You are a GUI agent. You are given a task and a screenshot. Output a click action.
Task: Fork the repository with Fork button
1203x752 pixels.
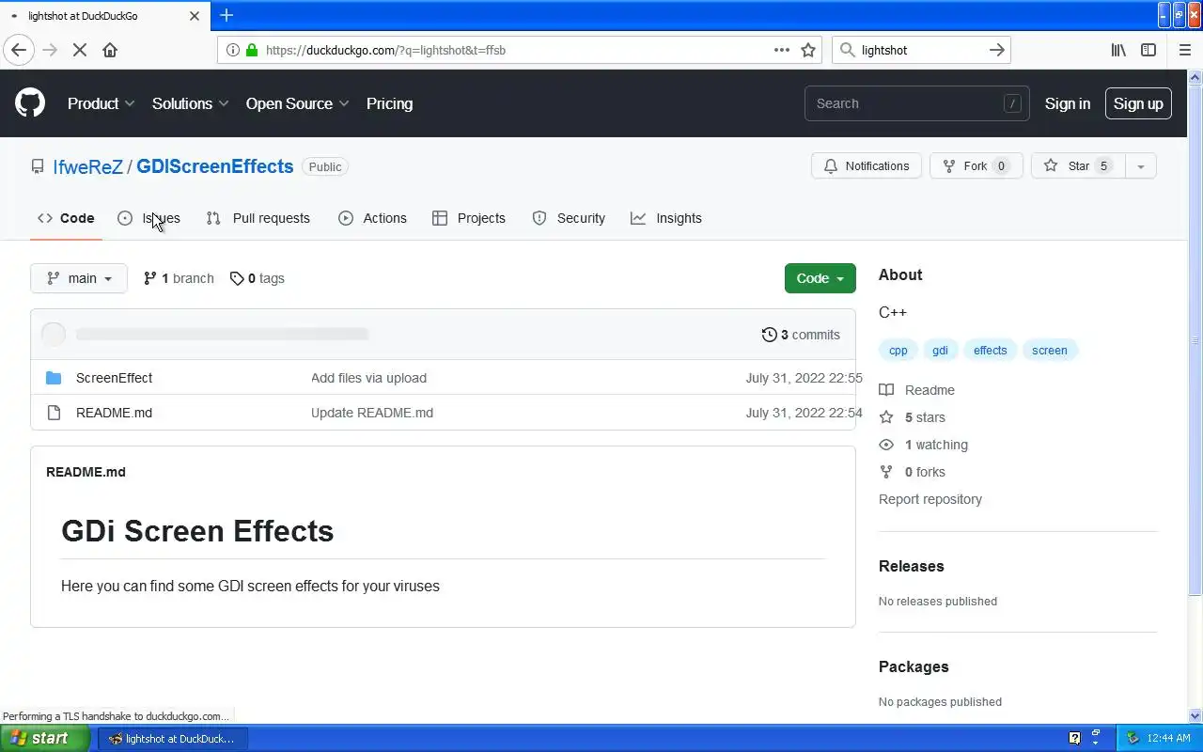pos(976,166)
